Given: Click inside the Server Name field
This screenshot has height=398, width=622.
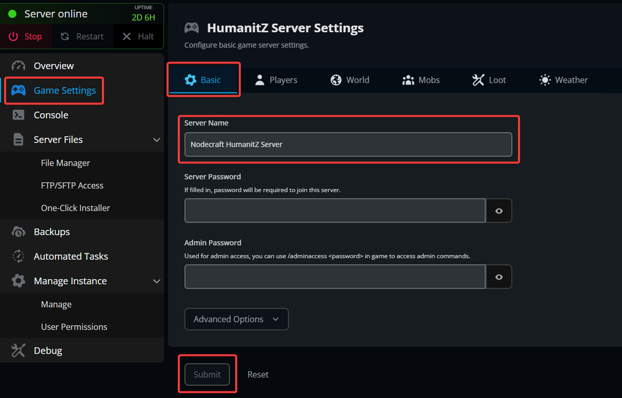Looking at the screenshot, I should coord(348,144).
